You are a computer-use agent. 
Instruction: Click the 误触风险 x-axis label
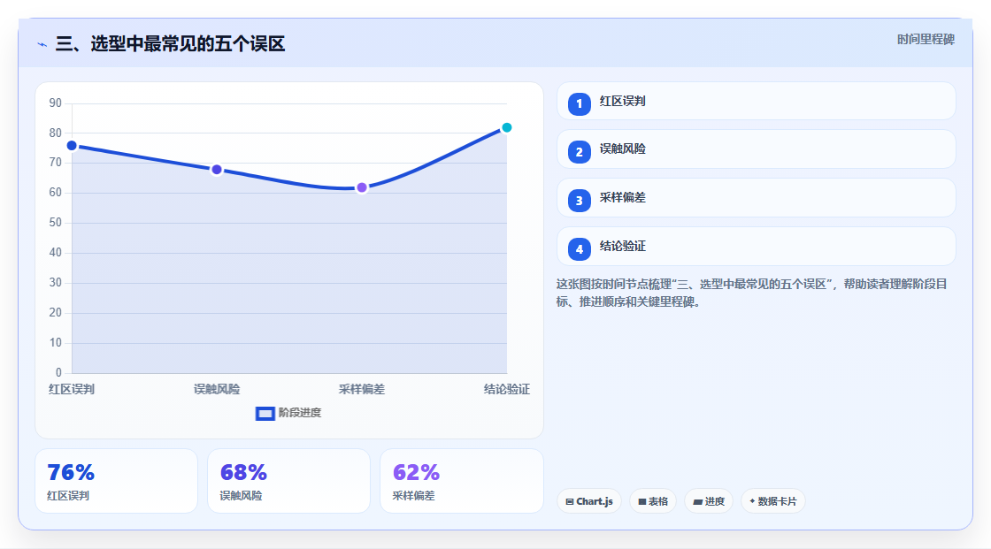tap(217, 389)
